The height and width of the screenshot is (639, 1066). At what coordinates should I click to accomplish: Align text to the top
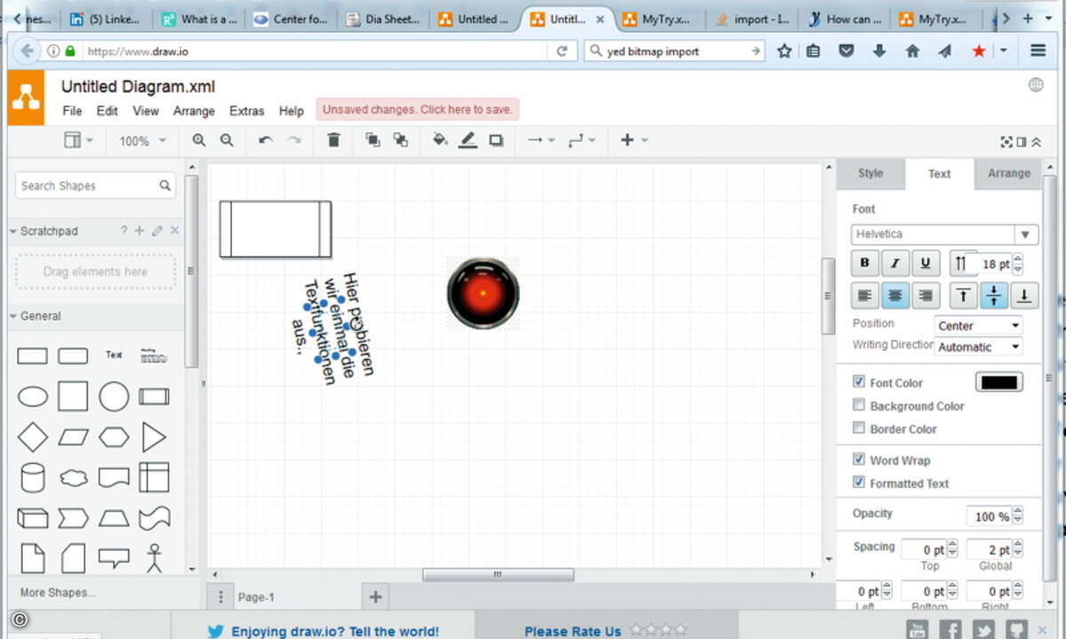click(x=963, y=296)
